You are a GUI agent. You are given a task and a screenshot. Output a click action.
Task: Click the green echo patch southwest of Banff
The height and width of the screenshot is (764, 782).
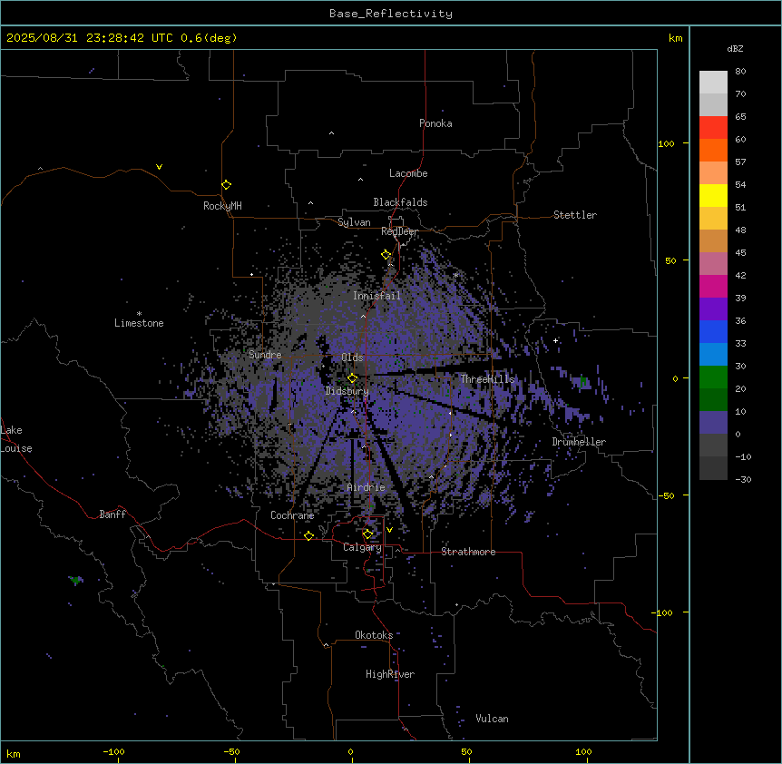75,580
